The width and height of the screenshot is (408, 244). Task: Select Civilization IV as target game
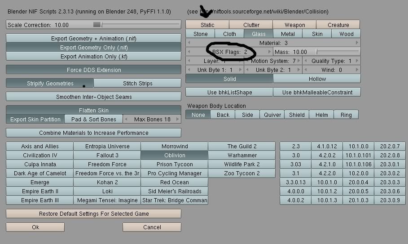pyautogui.click(x=40, y=155)
